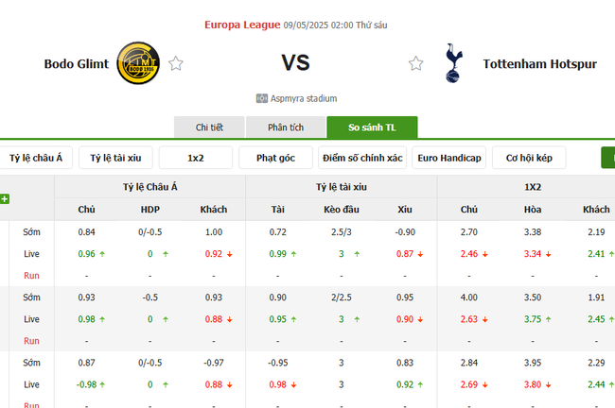Select the 1x2 odds filter
Screen dimensions: 615x408
tap(196, 158)
